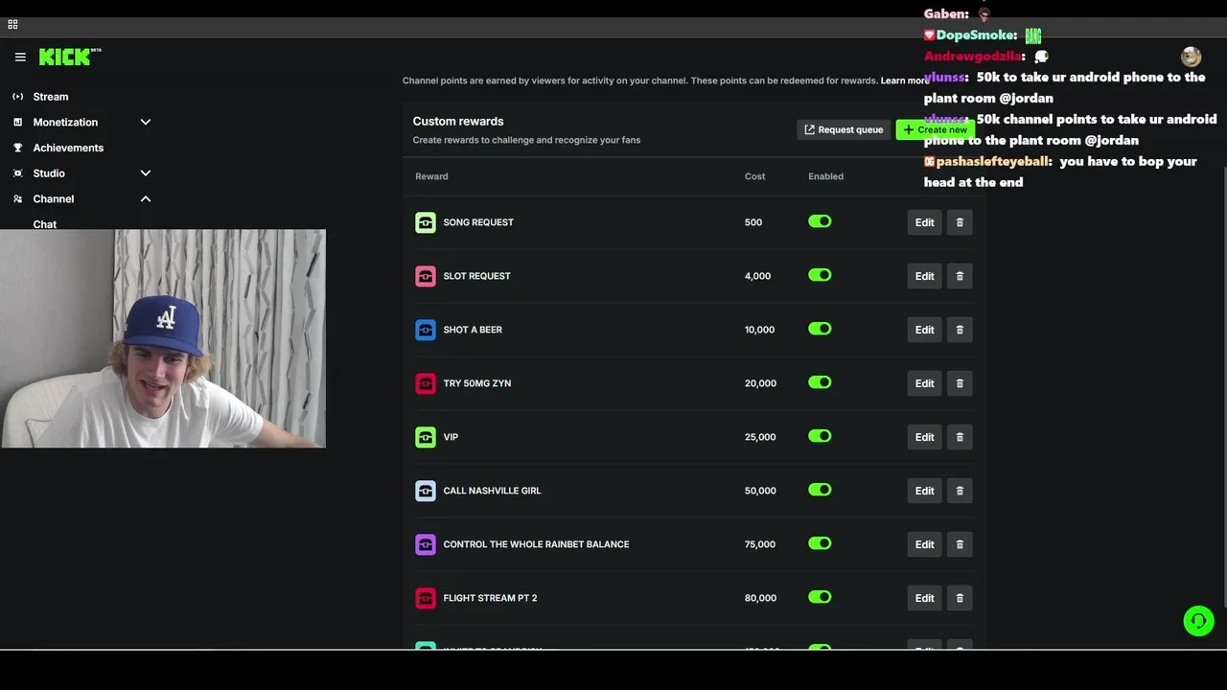Edit the VIP reward

[924, 437]
